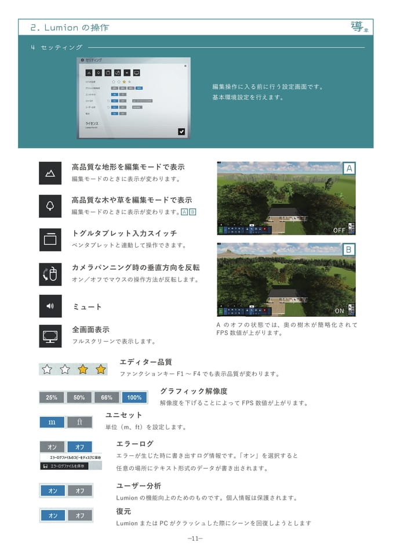393x557 pixels.
Task: Click the 全画面表示 heading text
Action: coord(90,330)
